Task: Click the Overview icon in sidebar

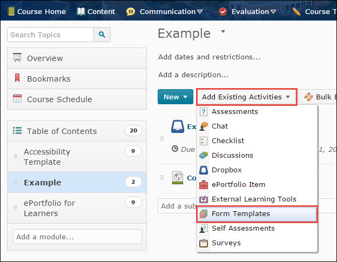Action: (x=17, y=58)
